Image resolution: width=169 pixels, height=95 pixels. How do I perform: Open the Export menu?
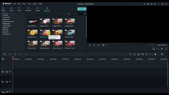point(35,4)
